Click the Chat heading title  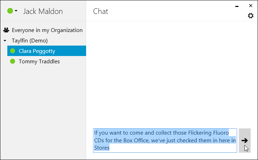tap(100, 11)
